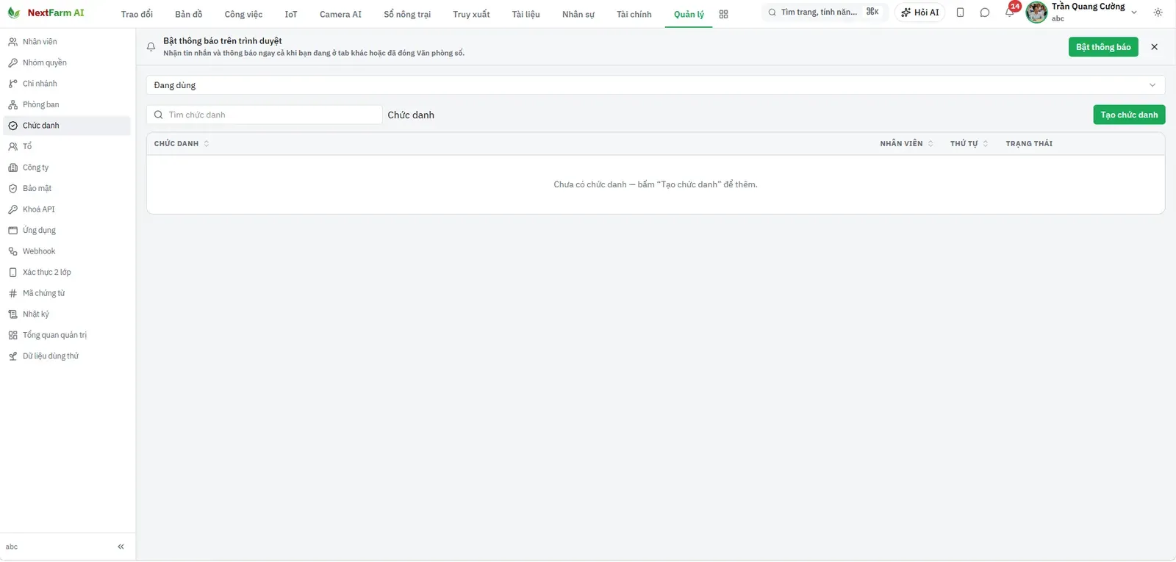
Task: Open Nhân viên in the sidebar
Action: point(67,42)
